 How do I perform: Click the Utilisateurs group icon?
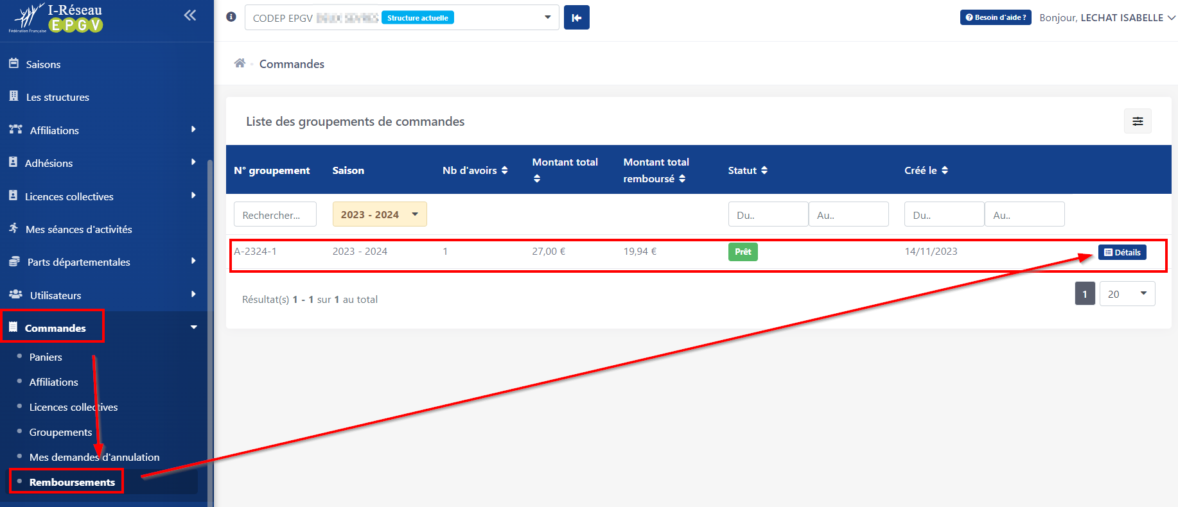tap(15, 295)
